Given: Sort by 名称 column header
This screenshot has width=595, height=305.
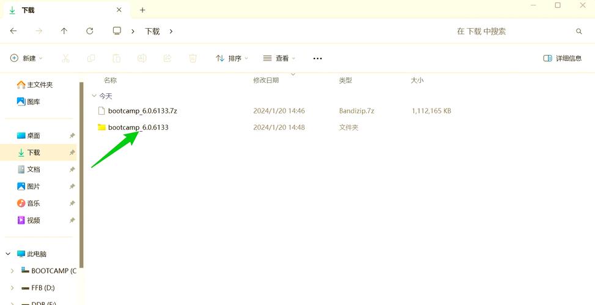Looking at the screenshot, I should click(110, 81).
